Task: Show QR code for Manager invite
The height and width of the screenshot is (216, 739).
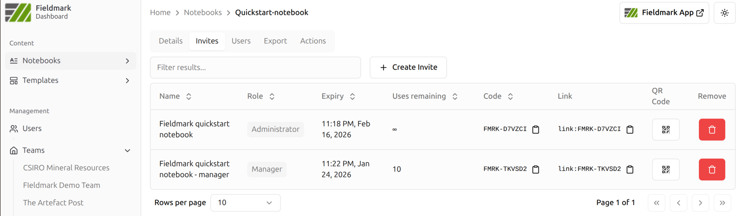Action: 665,169
